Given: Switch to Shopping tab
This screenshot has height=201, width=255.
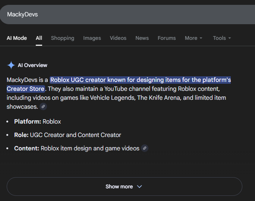Looking at the screenshot, I should click(63, 38).
